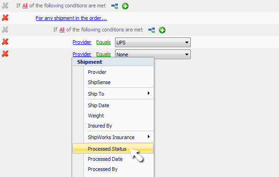Select Insured By menu item
Viewport: 279px width, 177px height.
113,126
